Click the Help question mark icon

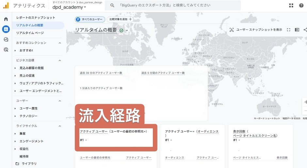pyautogui.click(x=301, y=6)
